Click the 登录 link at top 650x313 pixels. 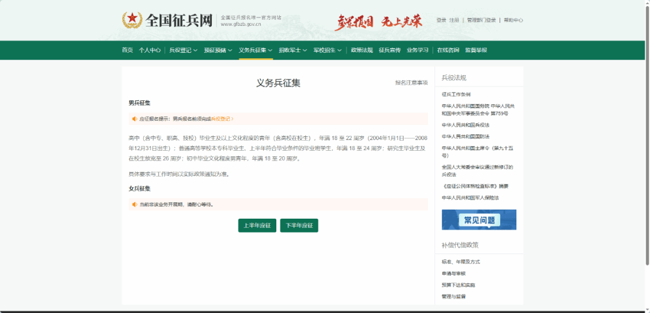441,20
